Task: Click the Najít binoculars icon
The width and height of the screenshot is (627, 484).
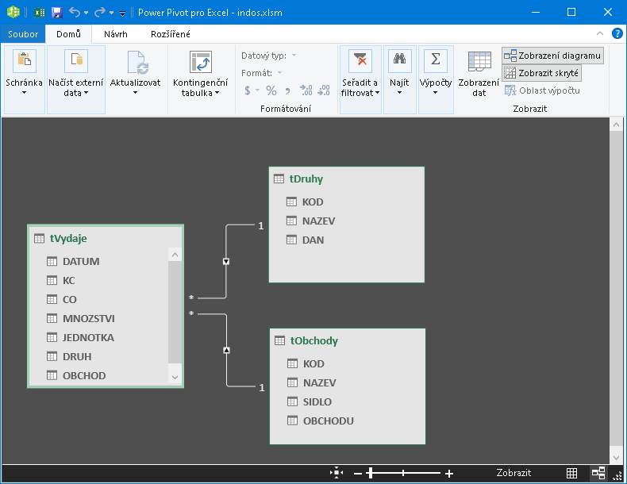Action: click(x=399, y=60)
